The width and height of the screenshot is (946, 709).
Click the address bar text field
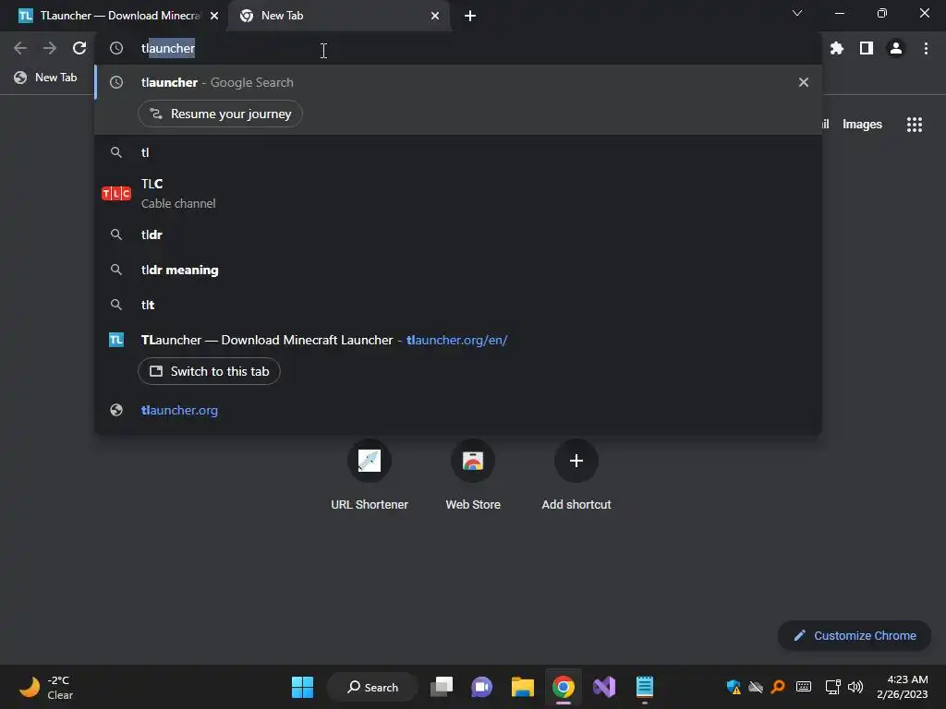point(458,48)
